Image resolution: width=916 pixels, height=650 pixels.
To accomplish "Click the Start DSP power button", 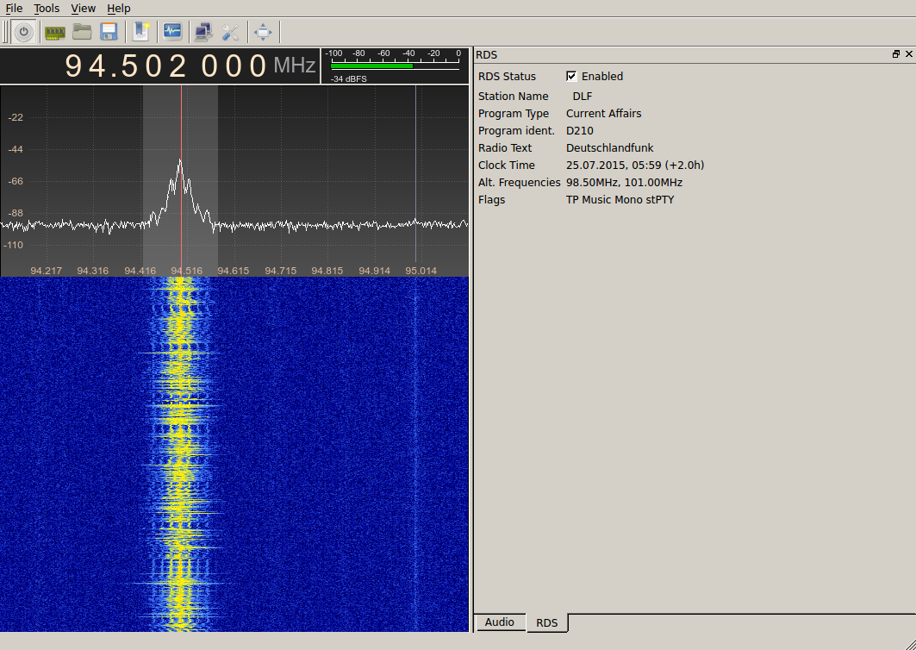I will pyautogui.click(x=23, y=33).
